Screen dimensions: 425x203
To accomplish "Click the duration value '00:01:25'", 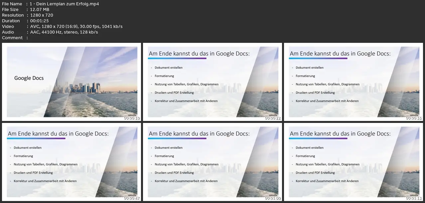I will click(40, 21).
